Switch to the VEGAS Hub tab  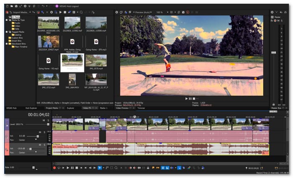coord(11,108)
